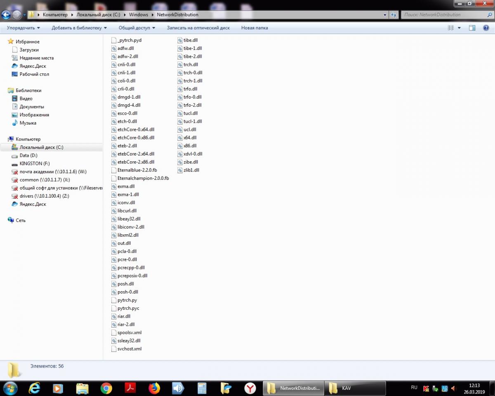495x396 pixels.
Task: Open the Calculator taskbar icon
Action: [202, 388]
